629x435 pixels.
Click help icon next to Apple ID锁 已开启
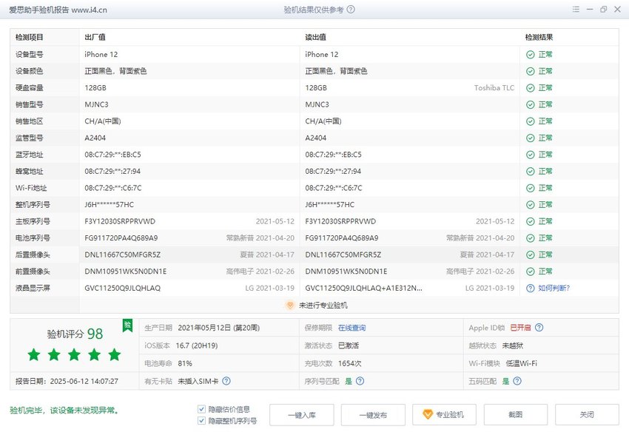pos(539,328)
